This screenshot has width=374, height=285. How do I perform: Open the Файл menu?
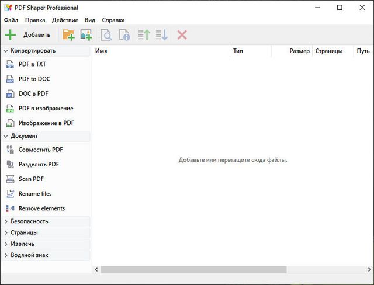point(11,20)
